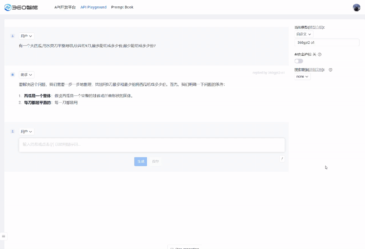Go to API开放平台 tab
The image size is (365, 249).
(x=65, y=7)
